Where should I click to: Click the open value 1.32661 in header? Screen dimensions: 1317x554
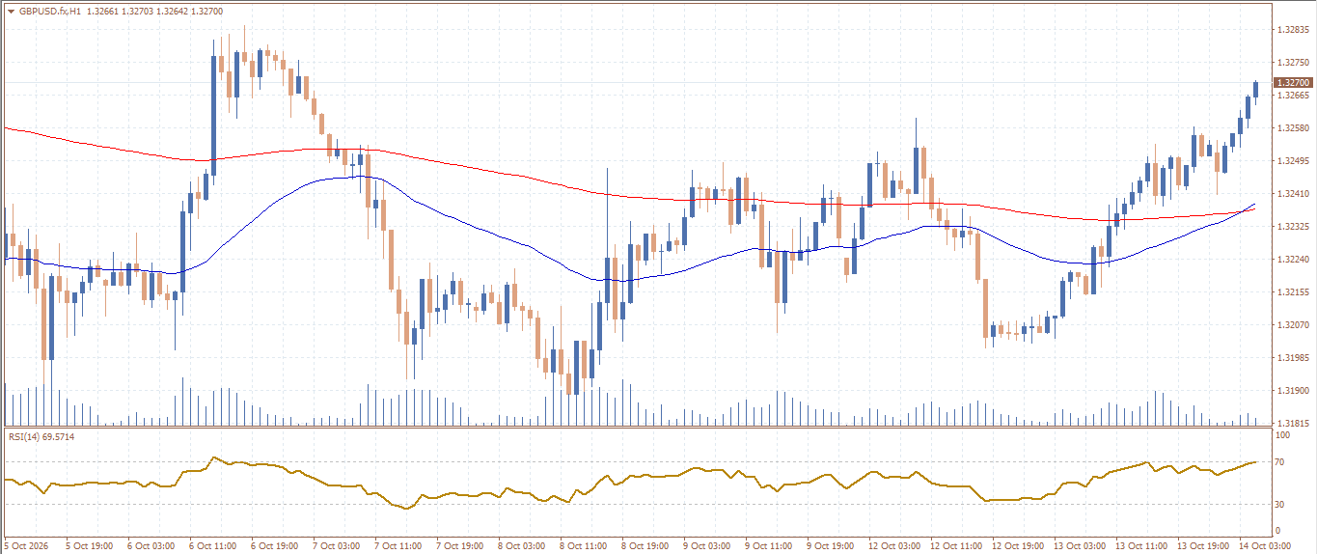click(102, 12)
